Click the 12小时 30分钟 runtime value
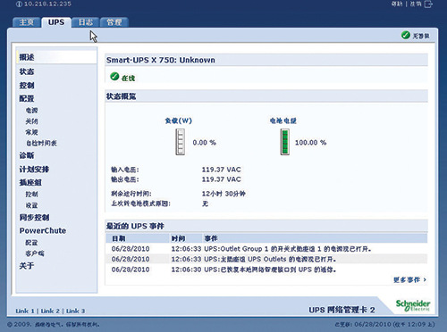The image size is (447, 332). click(x=223, y=194)
